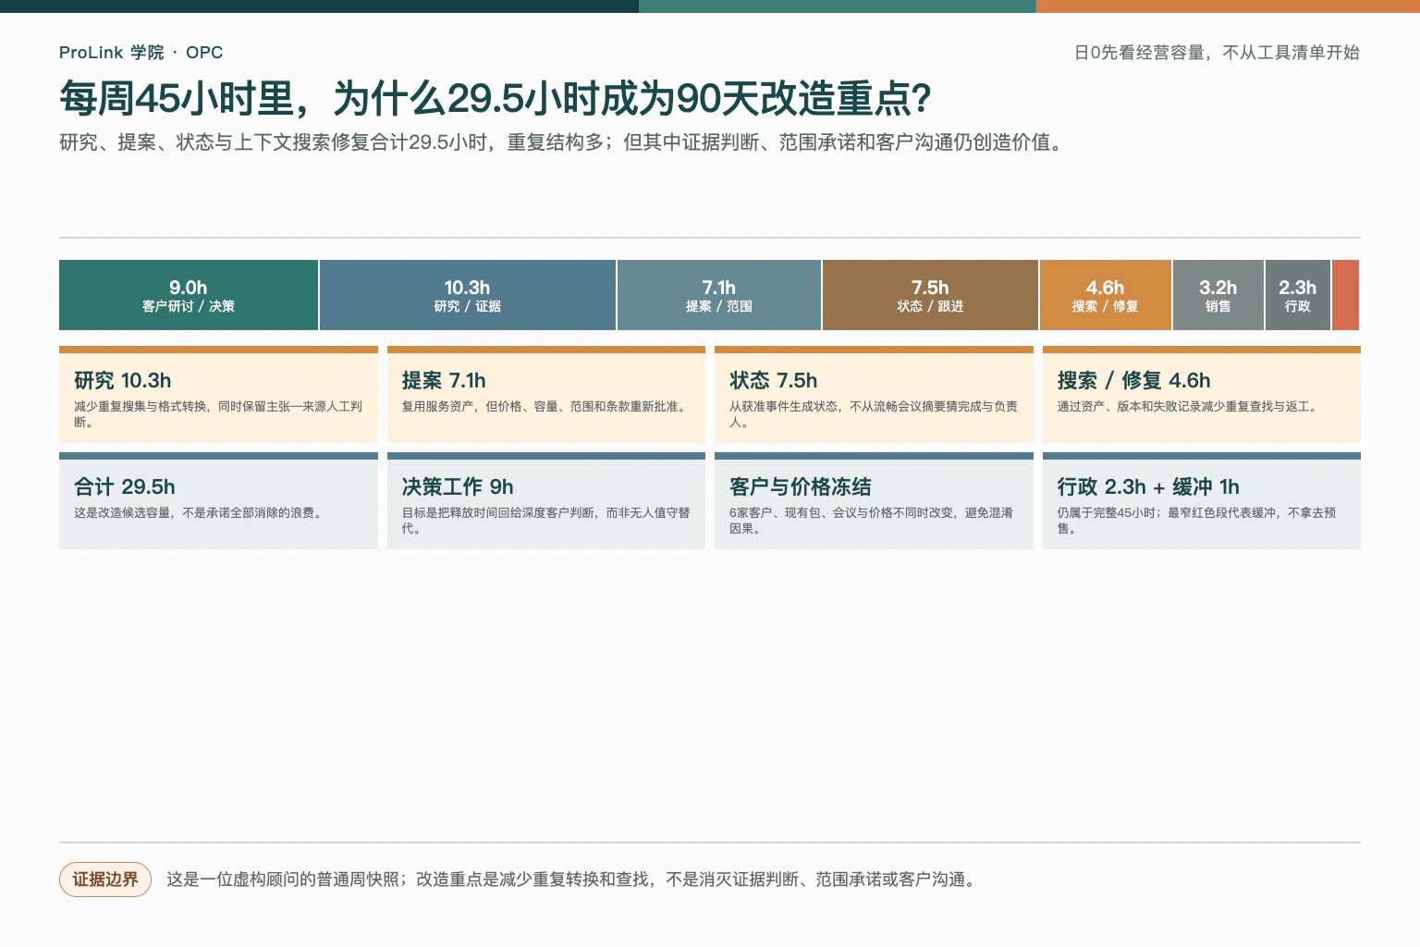This screenshot has height=947, width=1420.
Task: Click the ProLink 学院 · OPC header label
Action: pos(141,53)
